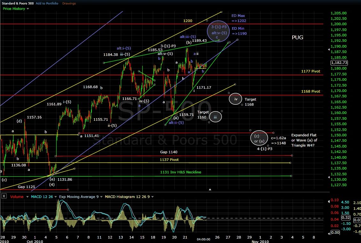Select the 'alt:ii-(5)' blue wave label
Viewport: 361px width, 243px height.
pyautogui.click(x=176, y=123)
